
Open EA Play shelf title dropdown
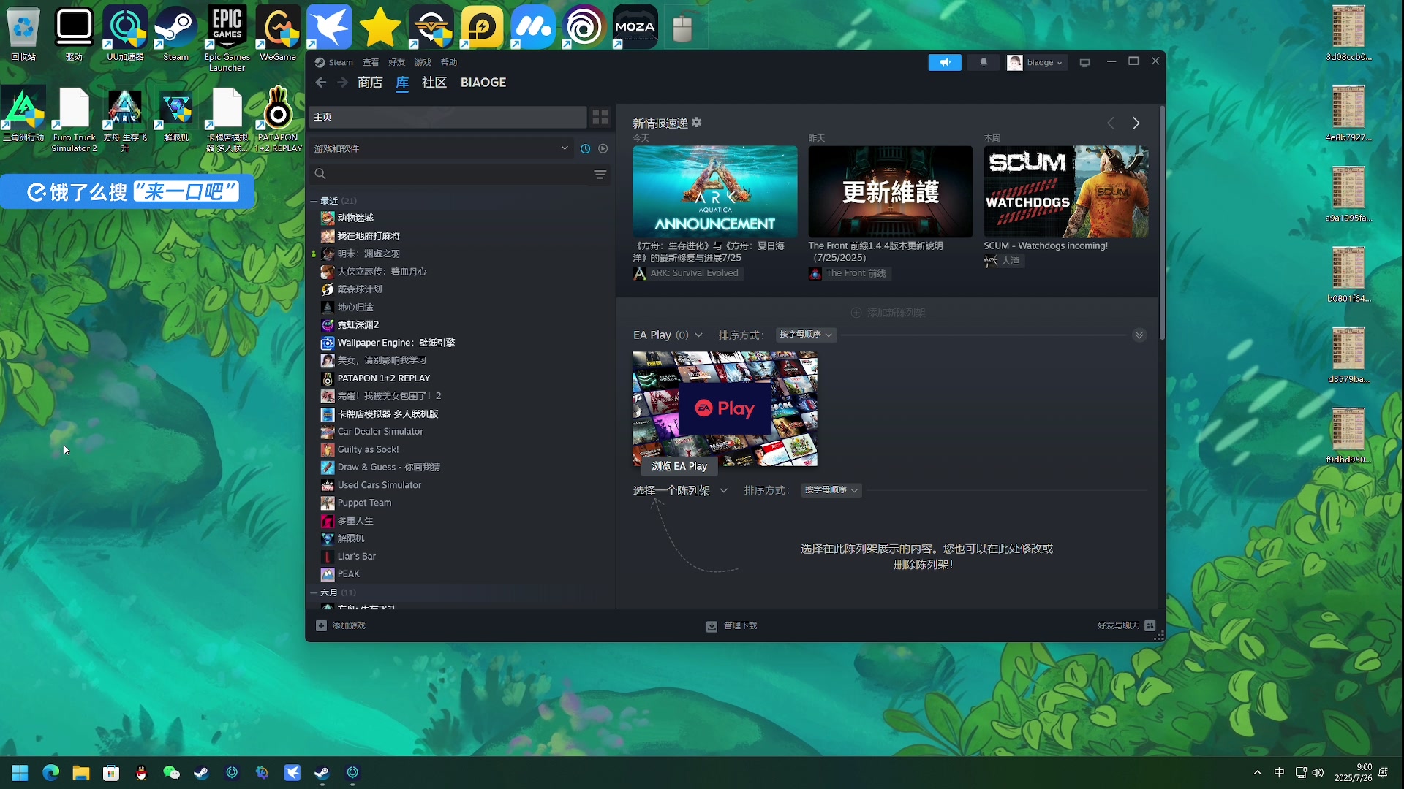pos(668,335)
